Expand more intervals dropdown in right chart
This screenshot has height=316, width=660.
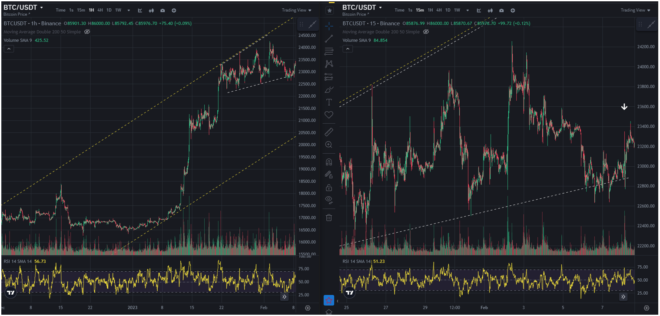pos(468,10)
